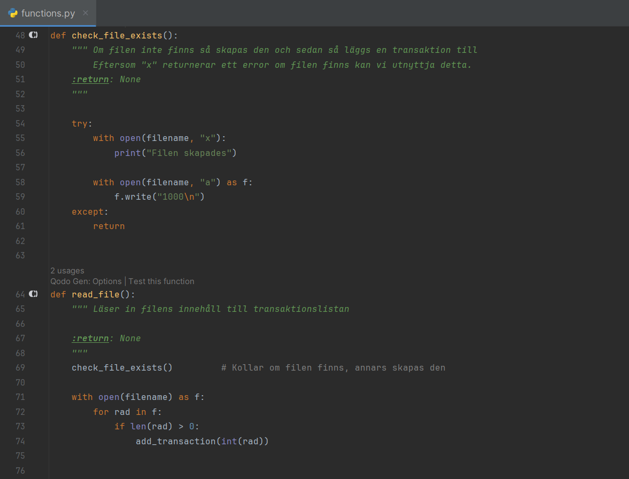629x479 pixels.
Task: Click the Python file icon in the tab
Action: tap(13, 13)
